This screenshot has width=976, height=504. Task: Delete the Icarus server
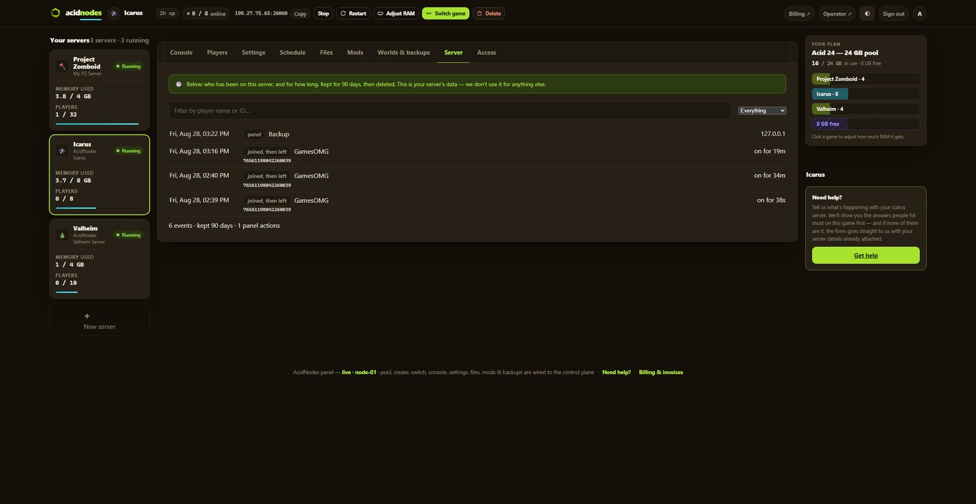pyautogui.click(x=489, y=13)
